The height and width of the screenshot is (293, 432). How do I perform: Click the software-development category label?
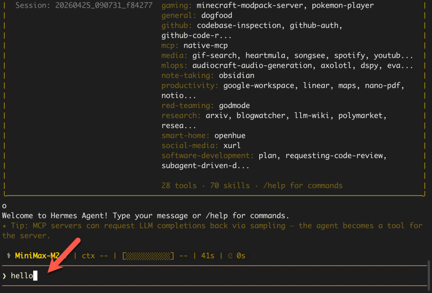(x=208, y=156)
